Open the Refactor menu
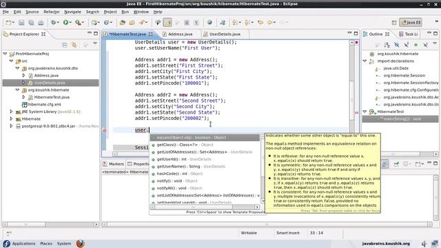The image size is (441, 248). [x=52, y=12]
